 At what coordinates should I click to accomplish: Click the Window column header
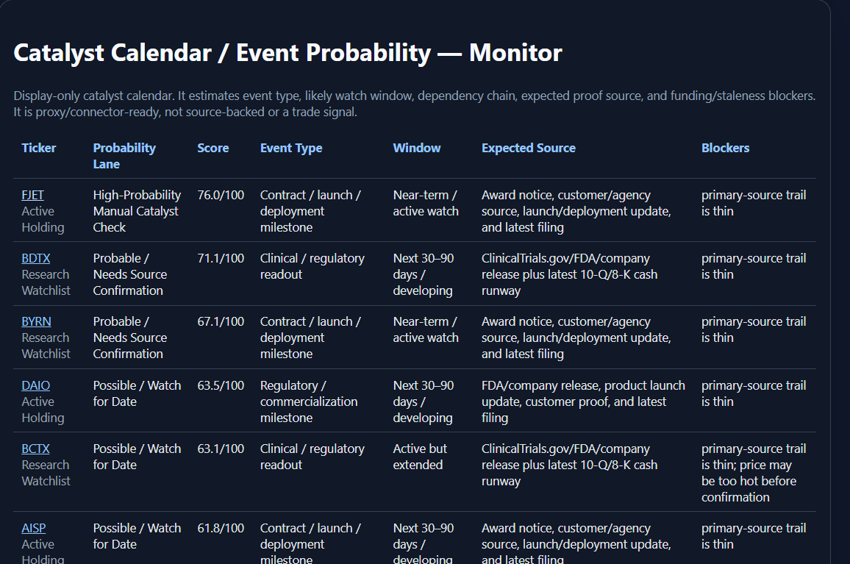click(417, 148)
